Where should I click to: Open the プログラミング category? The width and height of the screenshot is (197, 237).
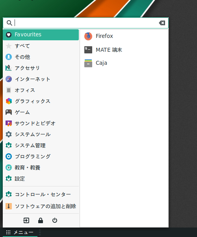[41, 156]
